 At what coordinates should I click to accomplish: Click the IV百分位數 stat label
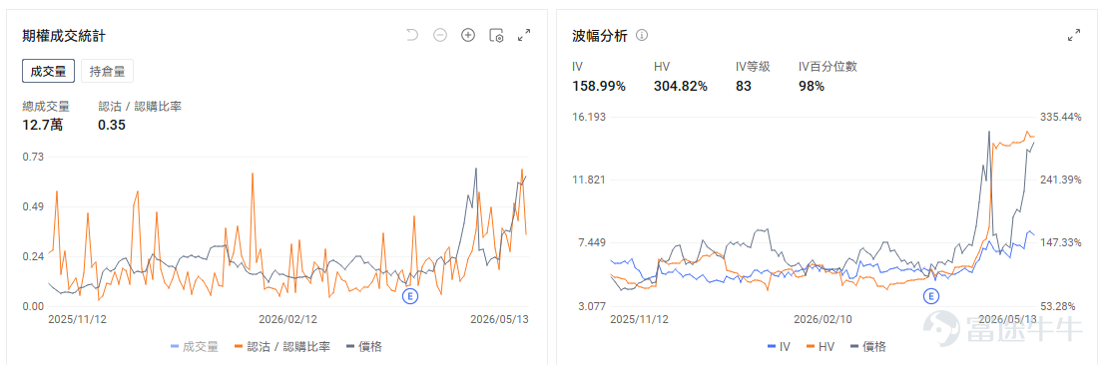[x=827, y=67]
